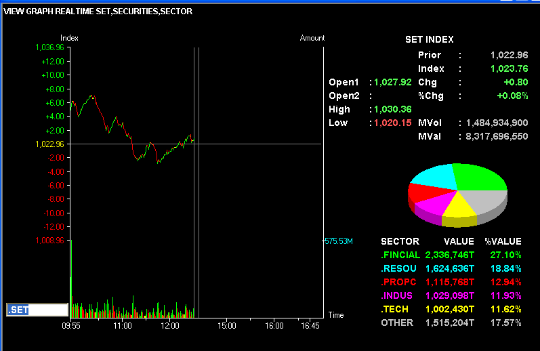Image resolution: width=540 pixels, height=351 pixels.
Task: Click the %VALUE column header
Action: point(503,241)
